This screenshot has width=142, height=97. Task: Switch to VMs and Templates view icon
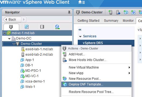(x=26, y=27)
